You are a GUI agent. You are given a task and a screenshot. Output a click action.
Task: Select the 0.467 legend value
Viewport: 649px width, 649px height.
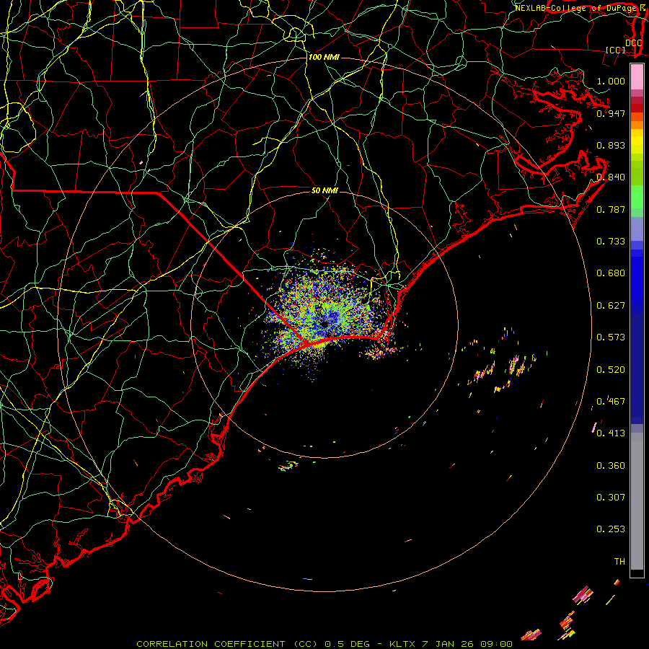[611, 402]
